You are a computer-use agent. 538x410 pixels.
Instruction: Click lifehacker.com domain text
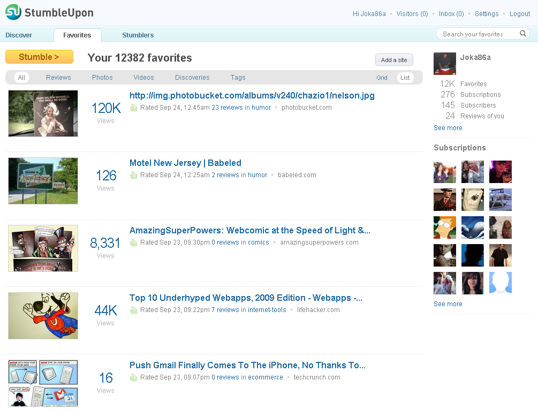click(319, 310)
